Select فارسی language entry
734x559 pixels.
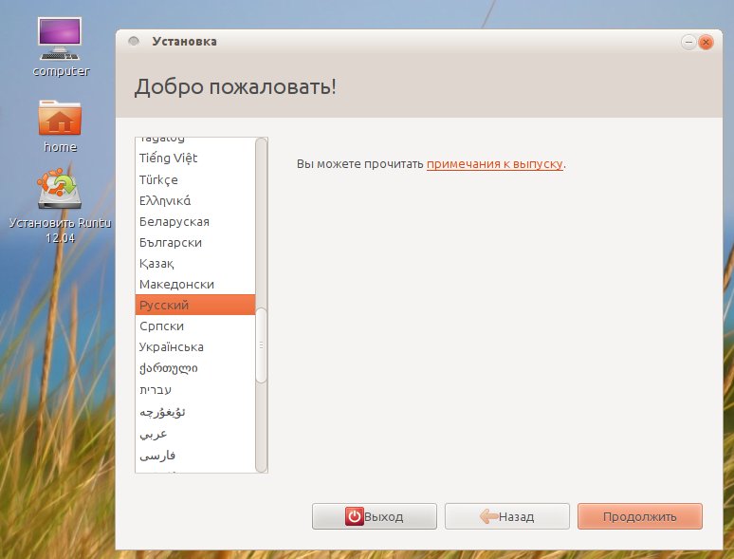pyautogui.click(x=195, y=456)
